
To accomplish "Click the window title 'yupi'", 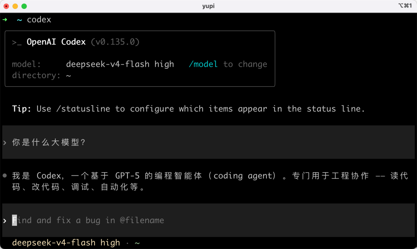I will point(208,6).
